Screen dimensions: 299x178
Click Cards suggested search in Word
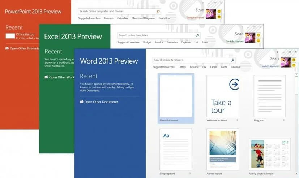(x=224, y=67)
